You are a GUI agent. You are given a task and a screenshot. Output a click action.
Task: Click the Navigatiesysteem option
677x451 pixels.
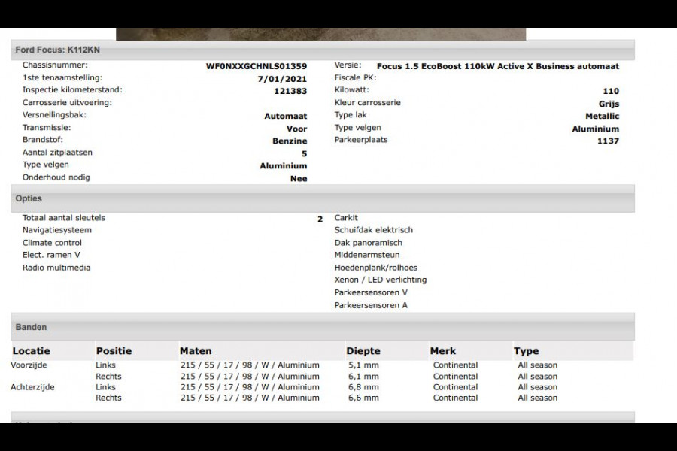coord(57,230)
